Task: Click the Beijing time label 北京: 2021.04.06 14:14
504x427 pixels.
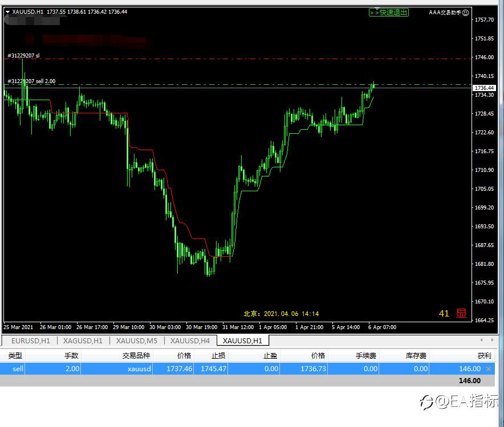Action: (x=281, y=314)
